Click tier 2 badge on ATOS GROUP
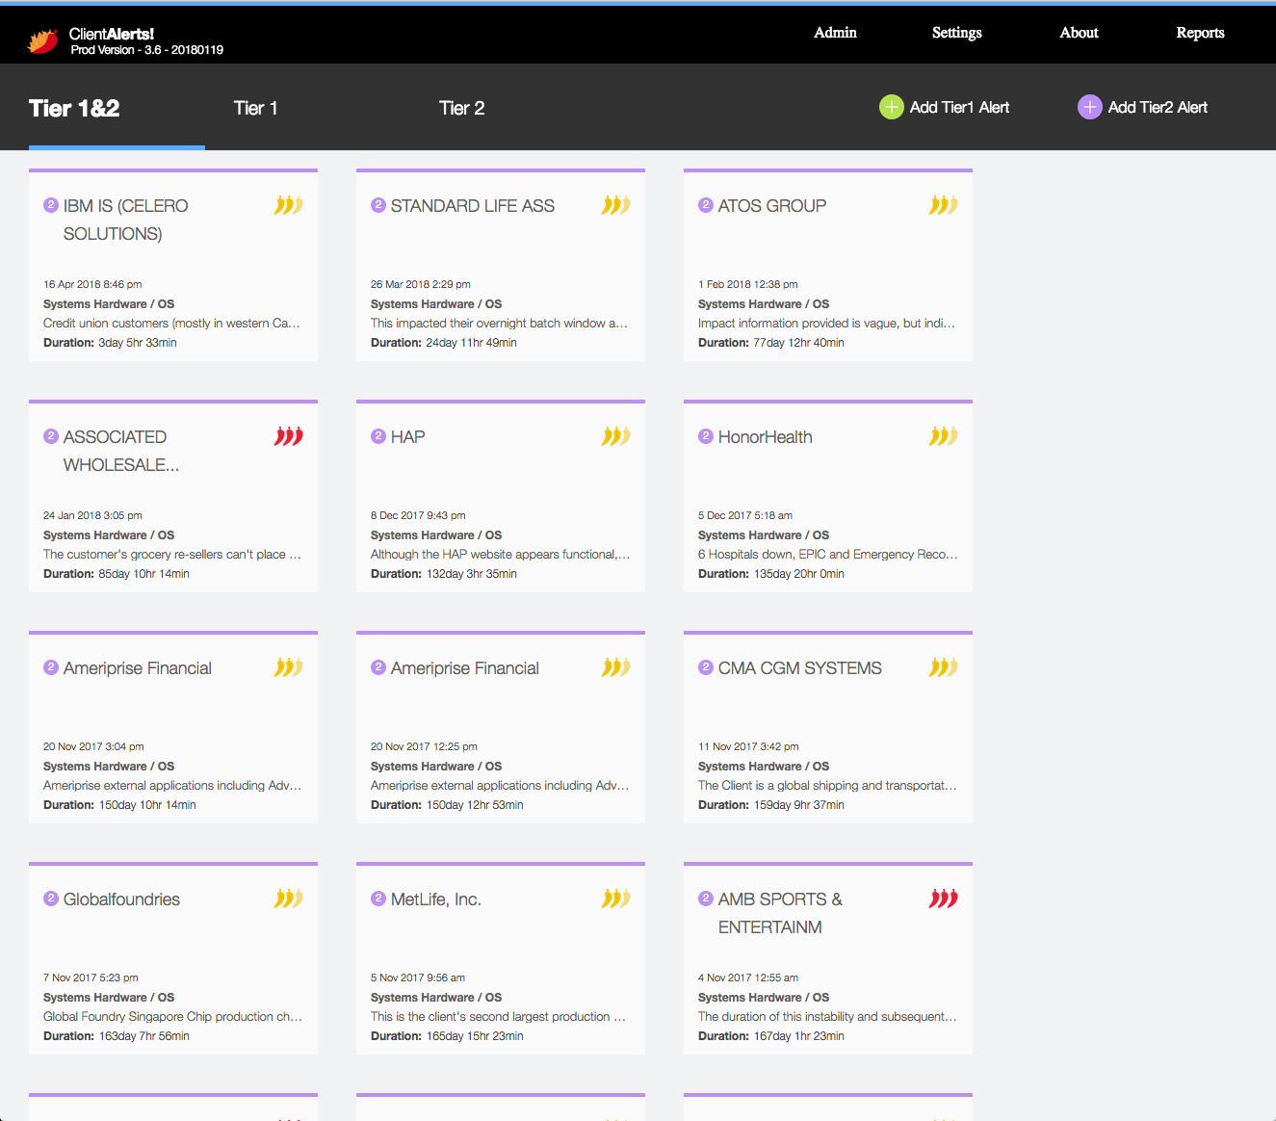This screenshot has height=1121, width=1276. pyautogui.click(x=706, y=205)
